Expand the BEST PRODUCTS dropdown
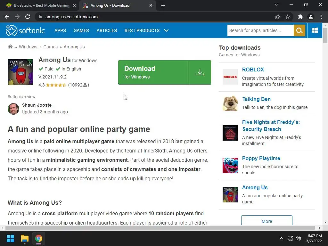 click(146, 30)
